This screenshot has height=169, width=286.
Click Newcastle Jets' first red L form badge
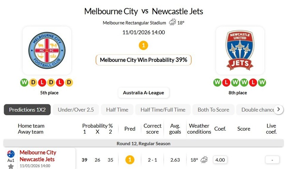coord(226,82)
